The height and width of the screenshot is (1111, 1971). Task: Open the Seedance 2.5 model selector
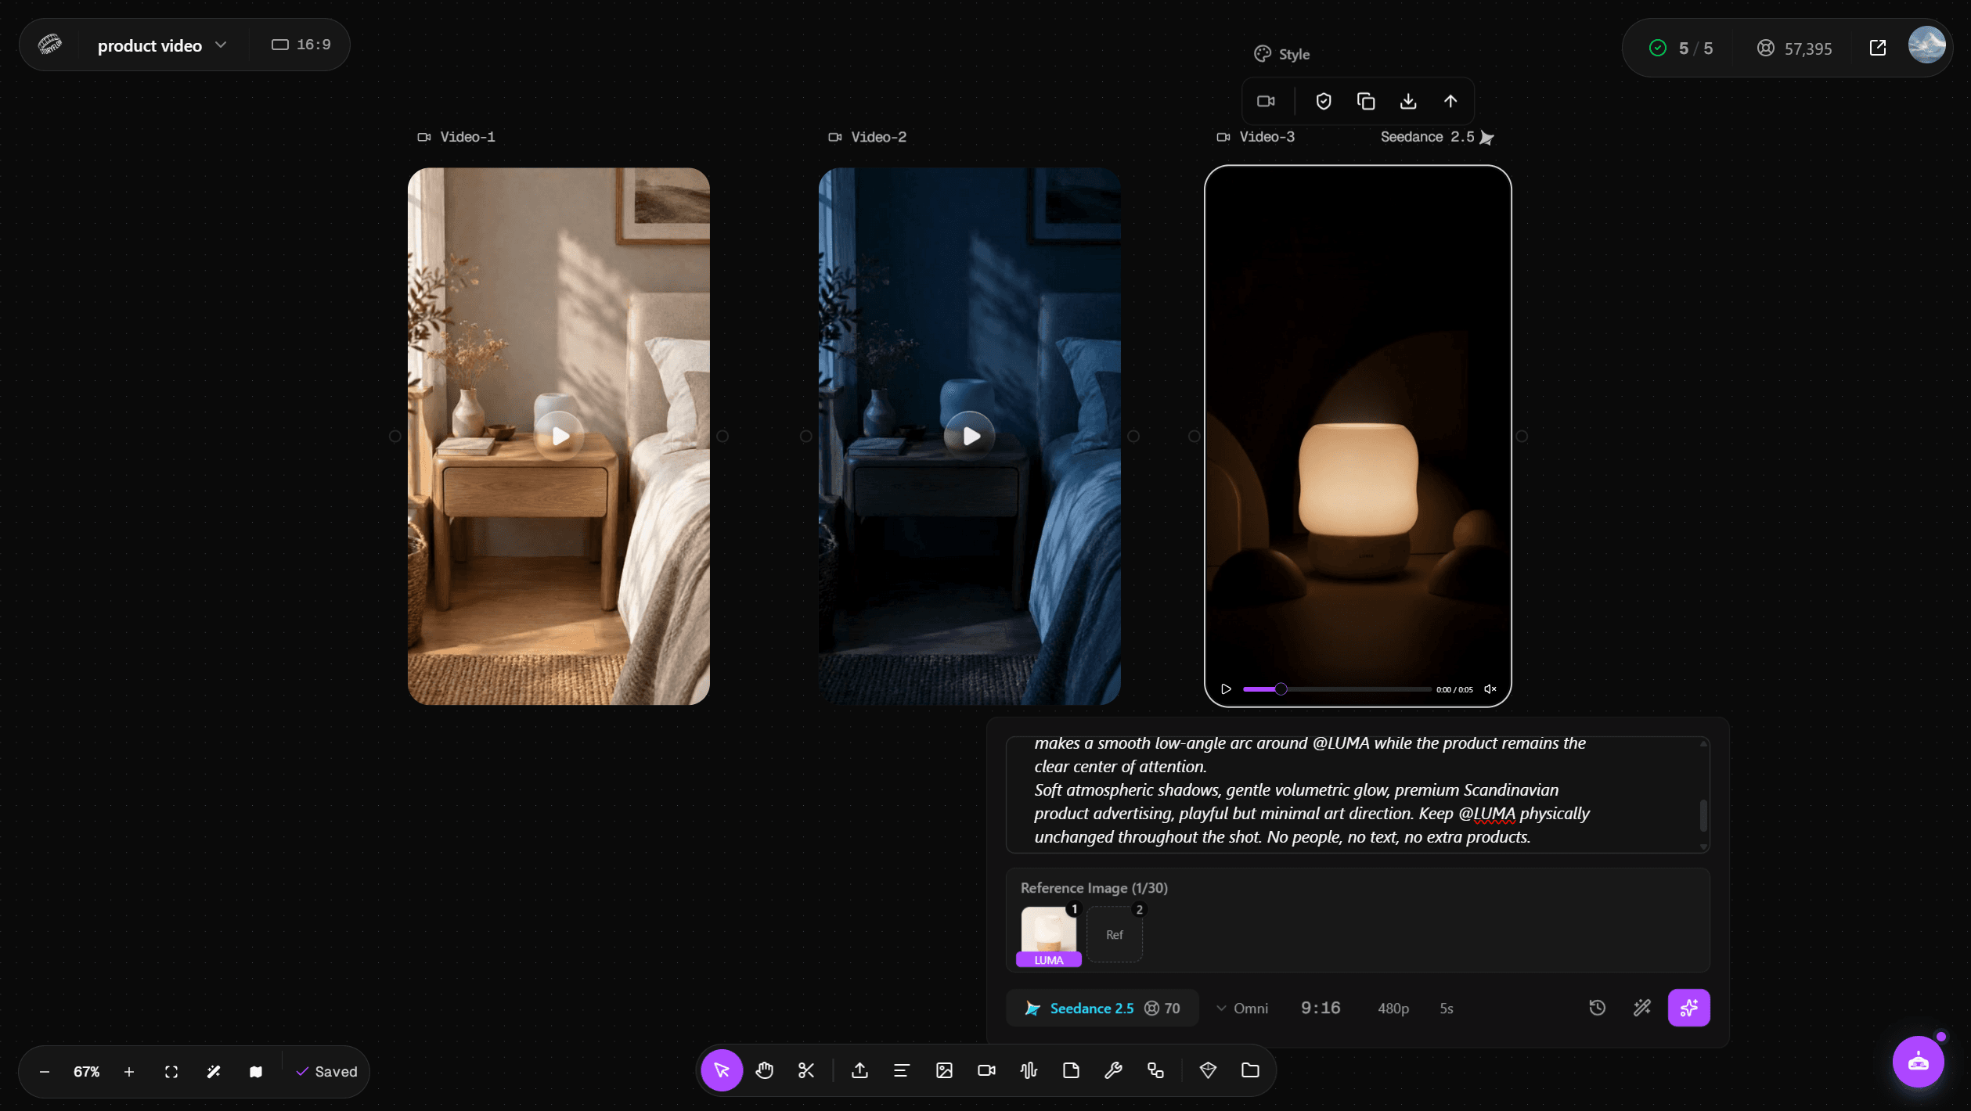pyautogui.click(x=1102, y=1009)
